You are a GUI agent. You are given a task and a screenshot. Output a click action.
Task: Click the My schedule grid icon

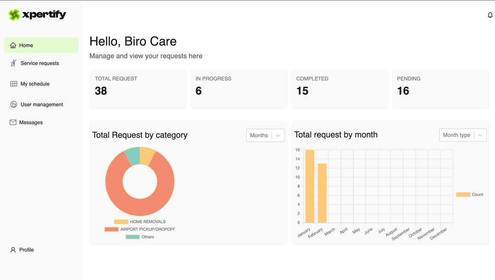pyautogui.click(x=13, y=84)
